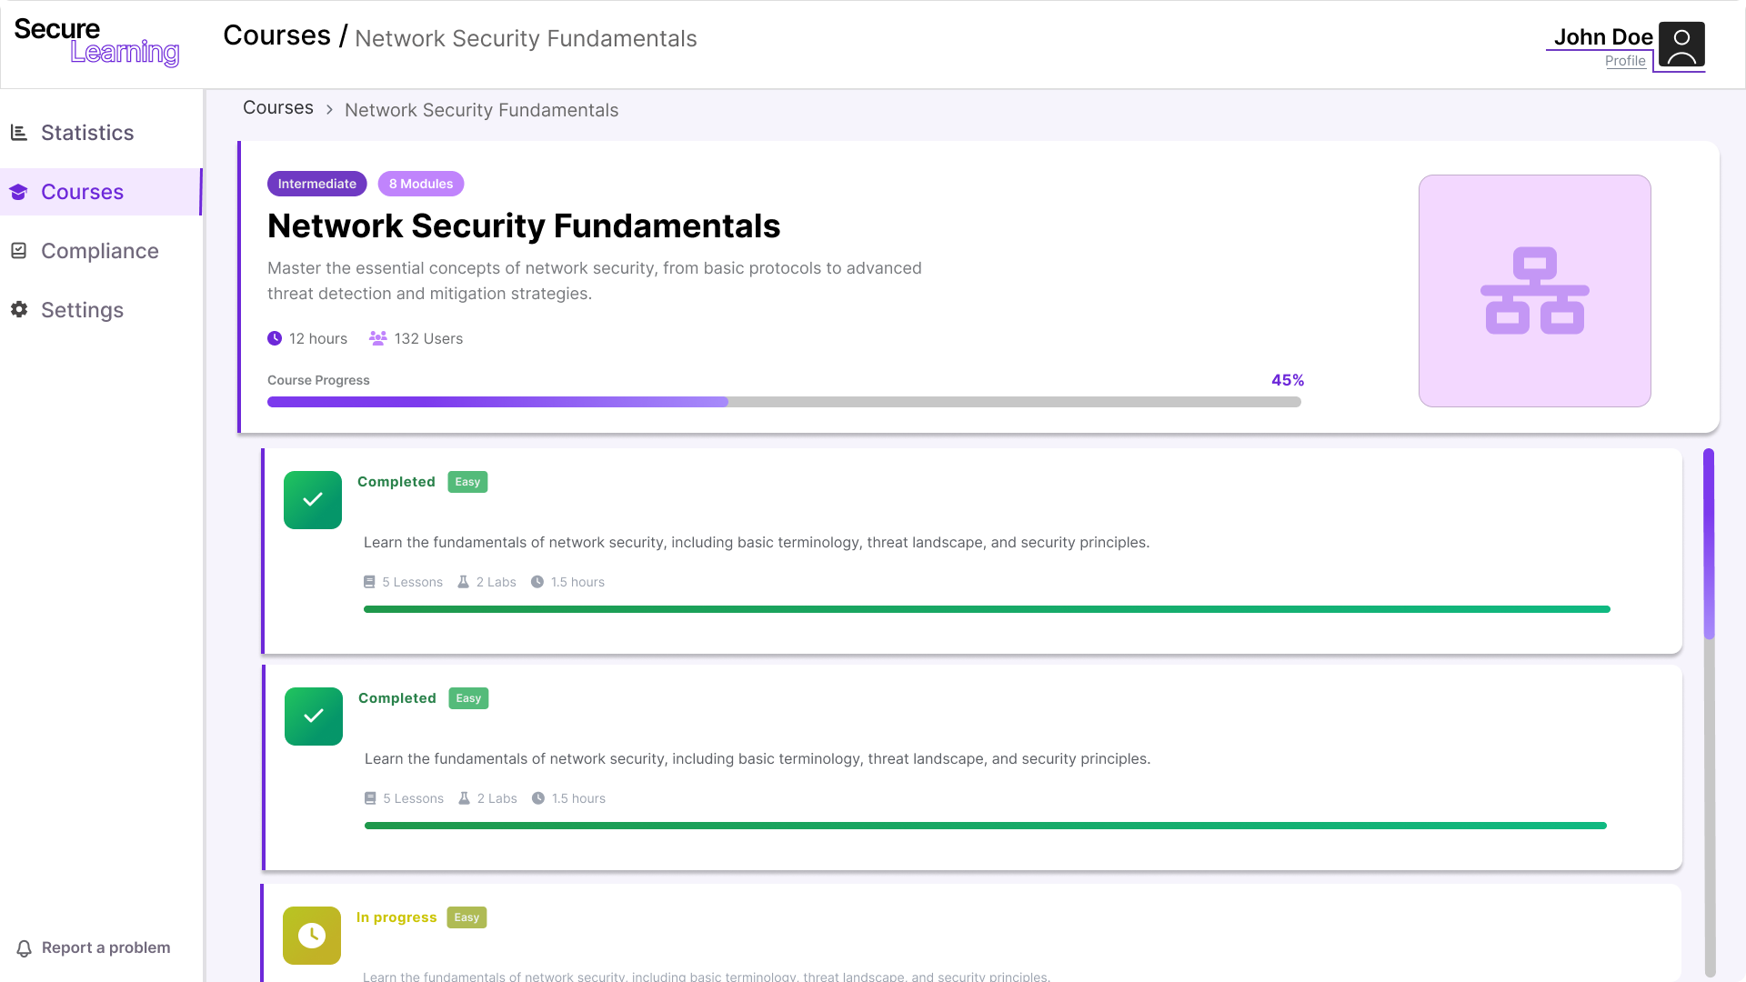The height and width of the screenshot is (982, 1746).
Task: Click the breadcrumb chevron separator after Courses
Action: (x=329, y=110)
